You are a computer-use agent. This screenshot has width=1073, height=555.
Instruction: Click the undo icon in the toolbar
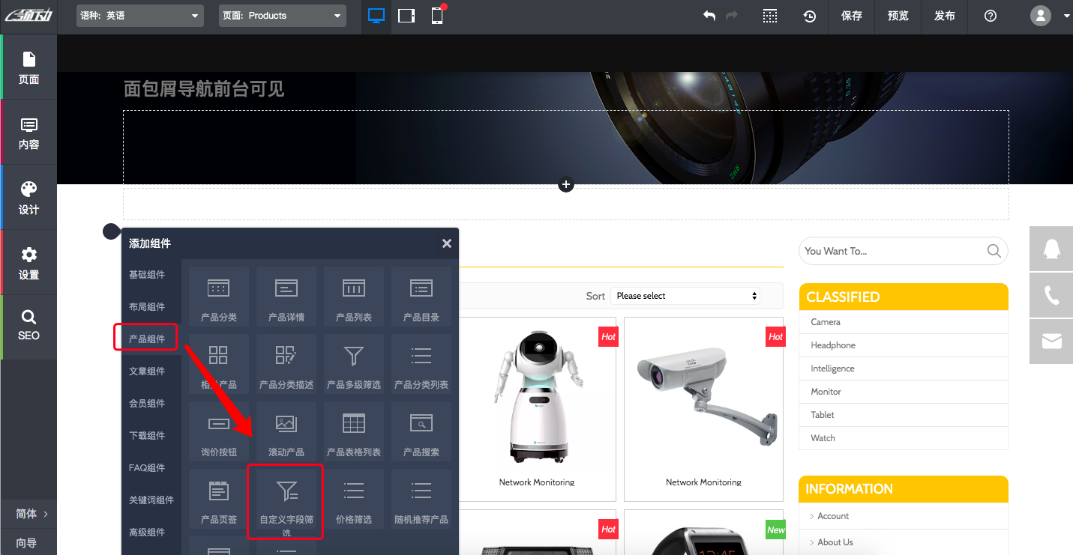[x=709, y=16]
